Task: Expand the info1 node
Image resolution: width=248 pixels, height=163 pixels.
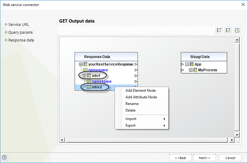Action: point(84,76)
